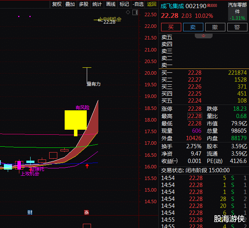The height and width of the screenshot is (228, 249).
Task: Click the 标记 mark option
Action: point(124,4)
